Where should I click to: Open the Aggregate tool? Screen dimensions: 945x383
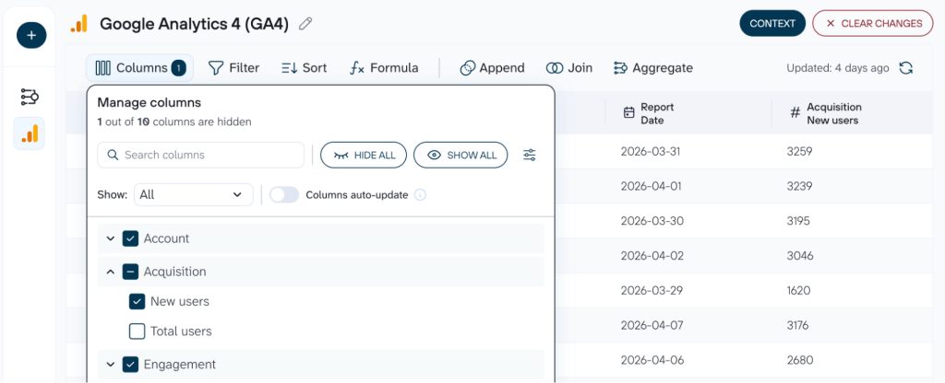click(x=652, y=68)
